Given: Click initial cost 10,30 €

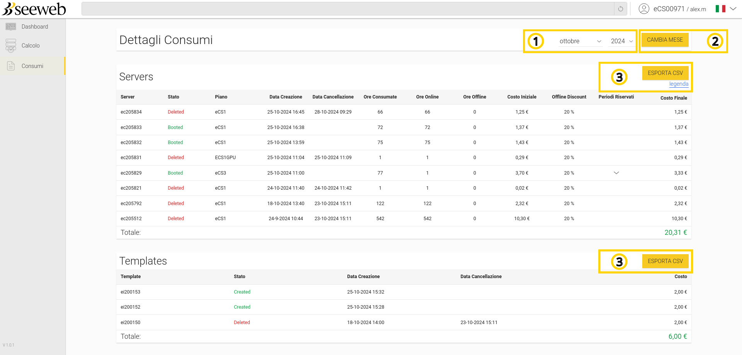Looking at the screenshot, I should point(522,219).
